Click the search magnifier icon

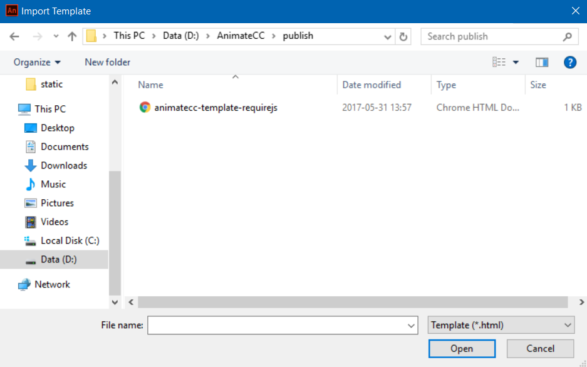[x=568, y=36]
